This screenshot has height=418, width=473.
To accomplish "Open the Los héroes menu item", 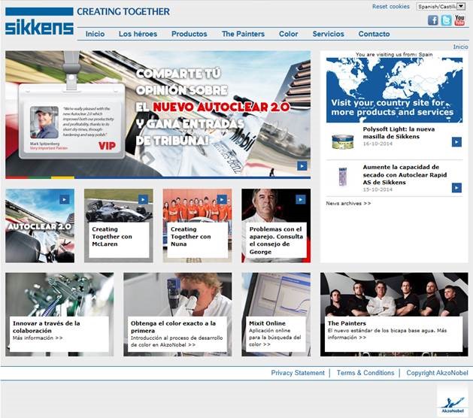I will [x=138, y=34].
